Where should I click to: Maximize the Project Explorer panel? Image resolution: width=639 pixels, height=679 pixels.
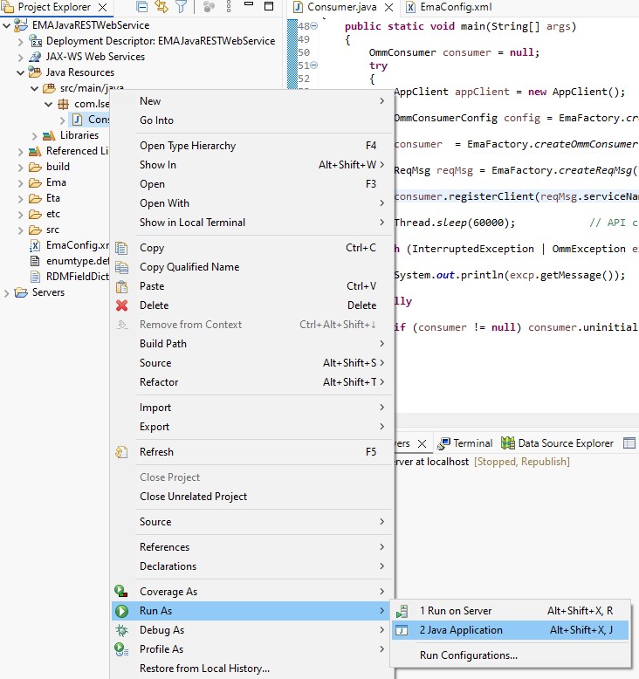pos(269,6)
